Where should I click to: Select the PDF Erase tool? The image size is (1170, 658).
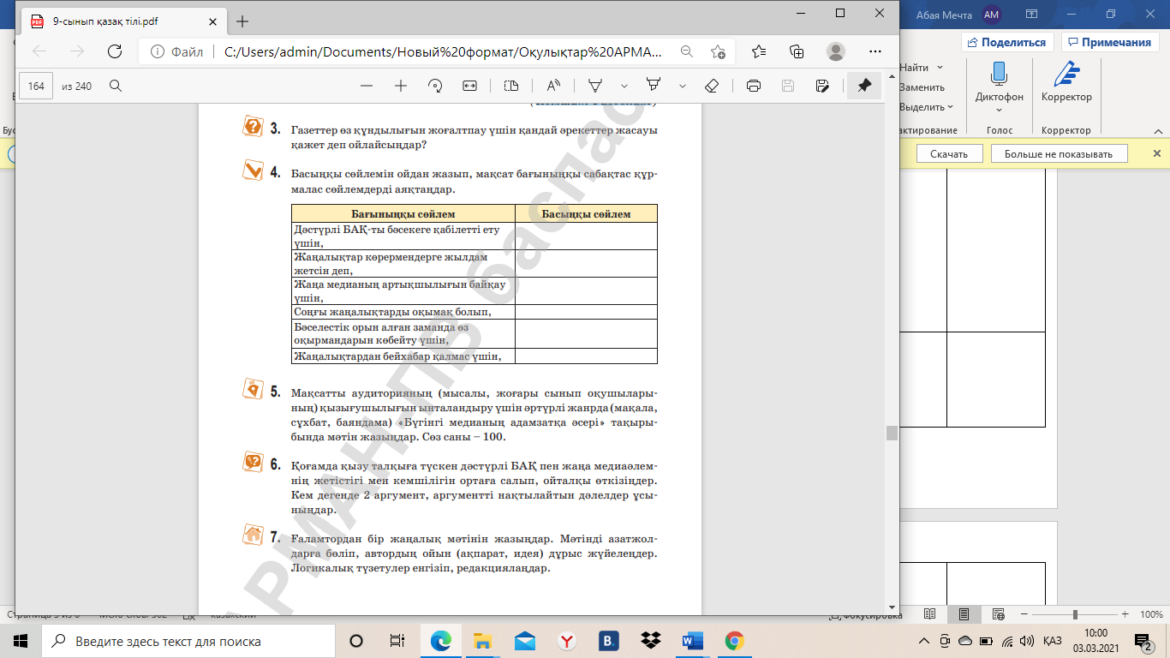(x=711, y=86)
